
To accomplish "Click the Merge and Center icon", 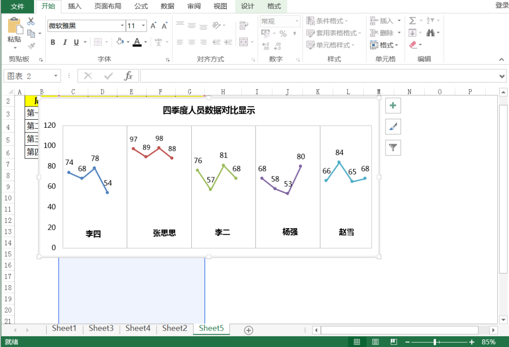I will (x=244, y=41).
